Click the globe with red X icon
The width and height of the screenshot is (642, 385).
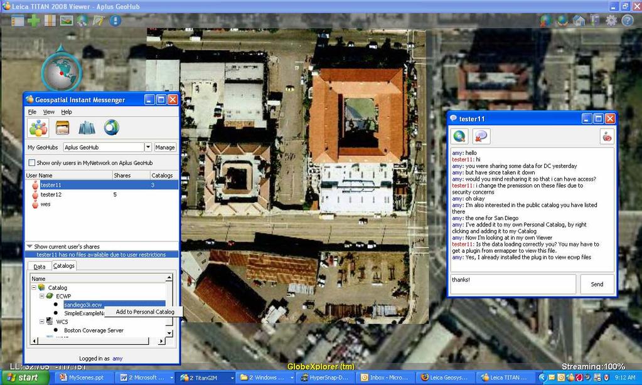546,20
